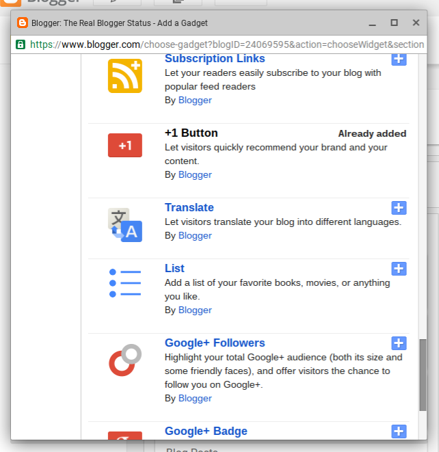Click Blogger author link under Translate
439x452 pixels.
195,235
